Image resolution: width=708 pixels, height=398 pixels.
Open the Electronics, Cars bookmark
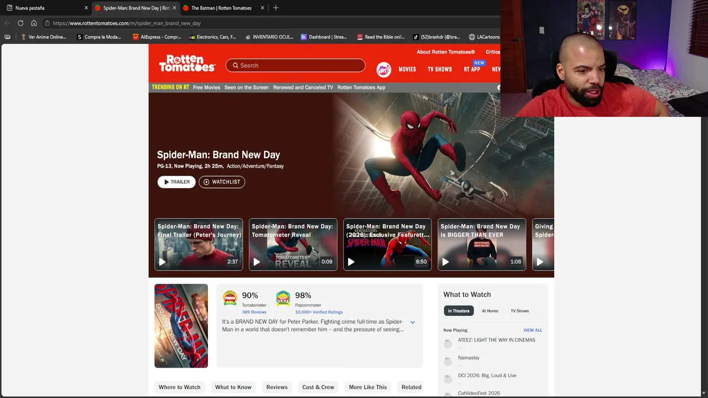point(212,37)
